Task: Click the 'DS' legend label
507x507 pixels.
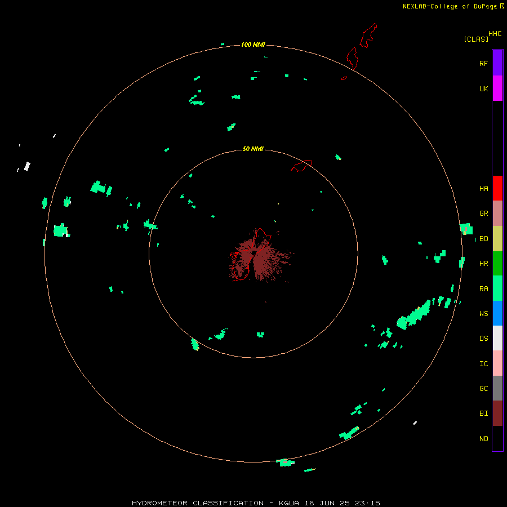Action: 483,339
